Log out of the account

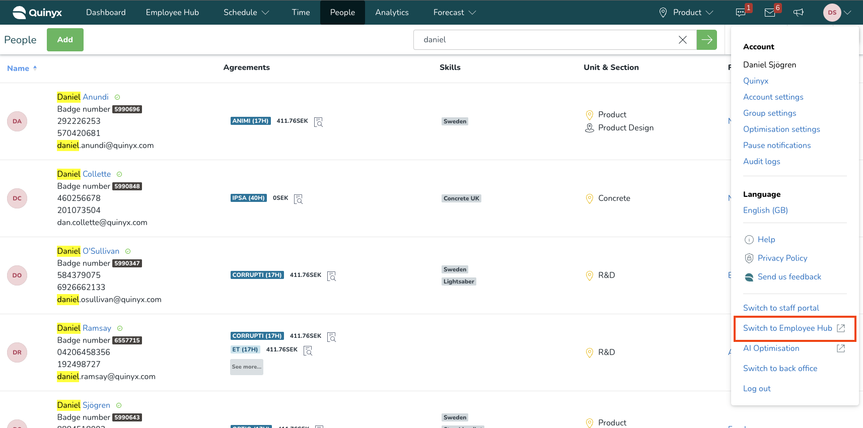pos(757,389)
